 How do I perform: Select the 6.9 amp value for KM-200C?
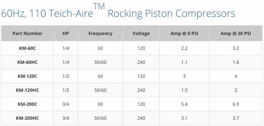tap(236, 104)
